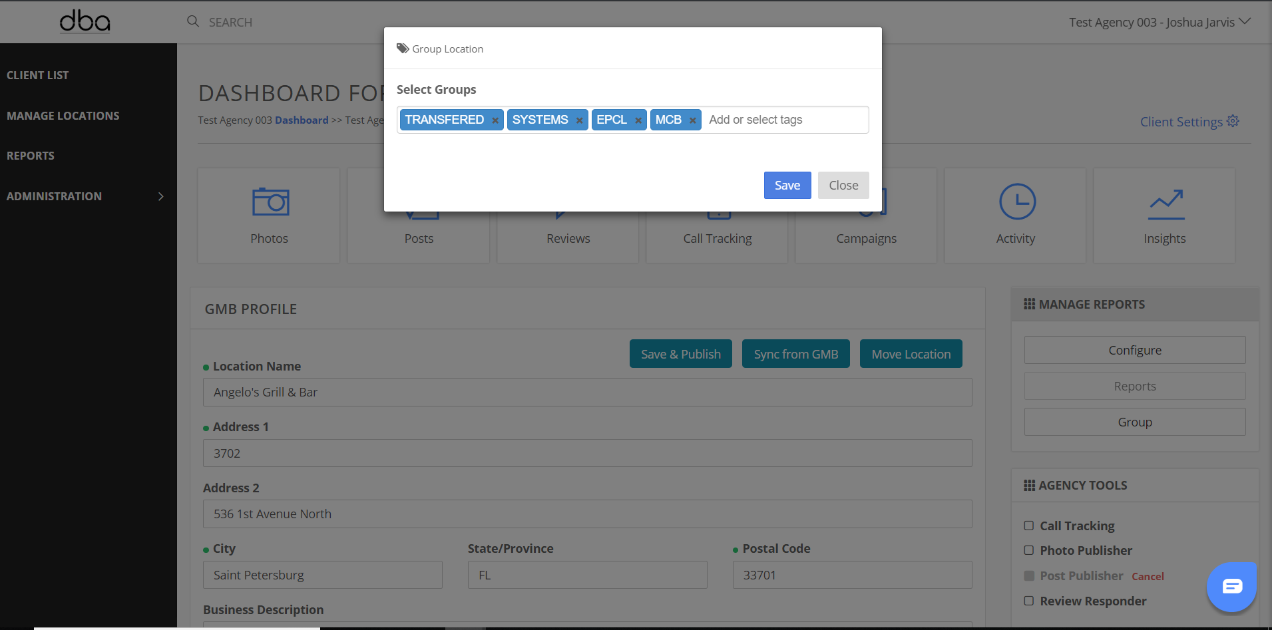
Task: Delete the EPCL tag chip
Action: click(638, 120)
